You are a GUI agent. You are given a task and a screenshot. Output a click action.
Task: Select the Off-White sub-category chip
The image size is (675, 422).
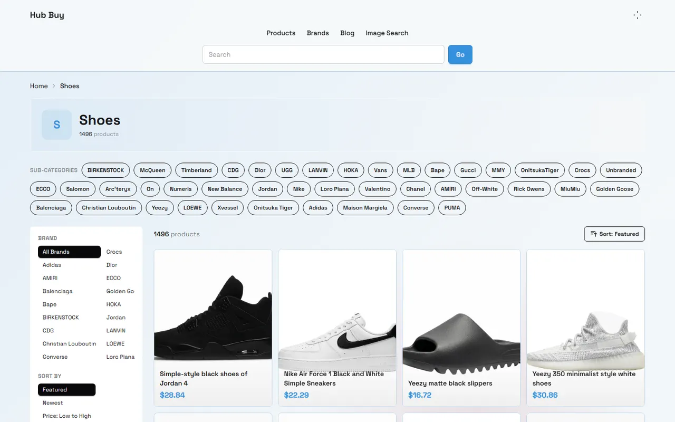485,189
